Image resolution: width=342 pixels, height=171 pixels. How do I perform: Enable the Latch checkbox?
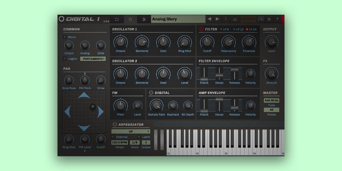tap(139, 137)
